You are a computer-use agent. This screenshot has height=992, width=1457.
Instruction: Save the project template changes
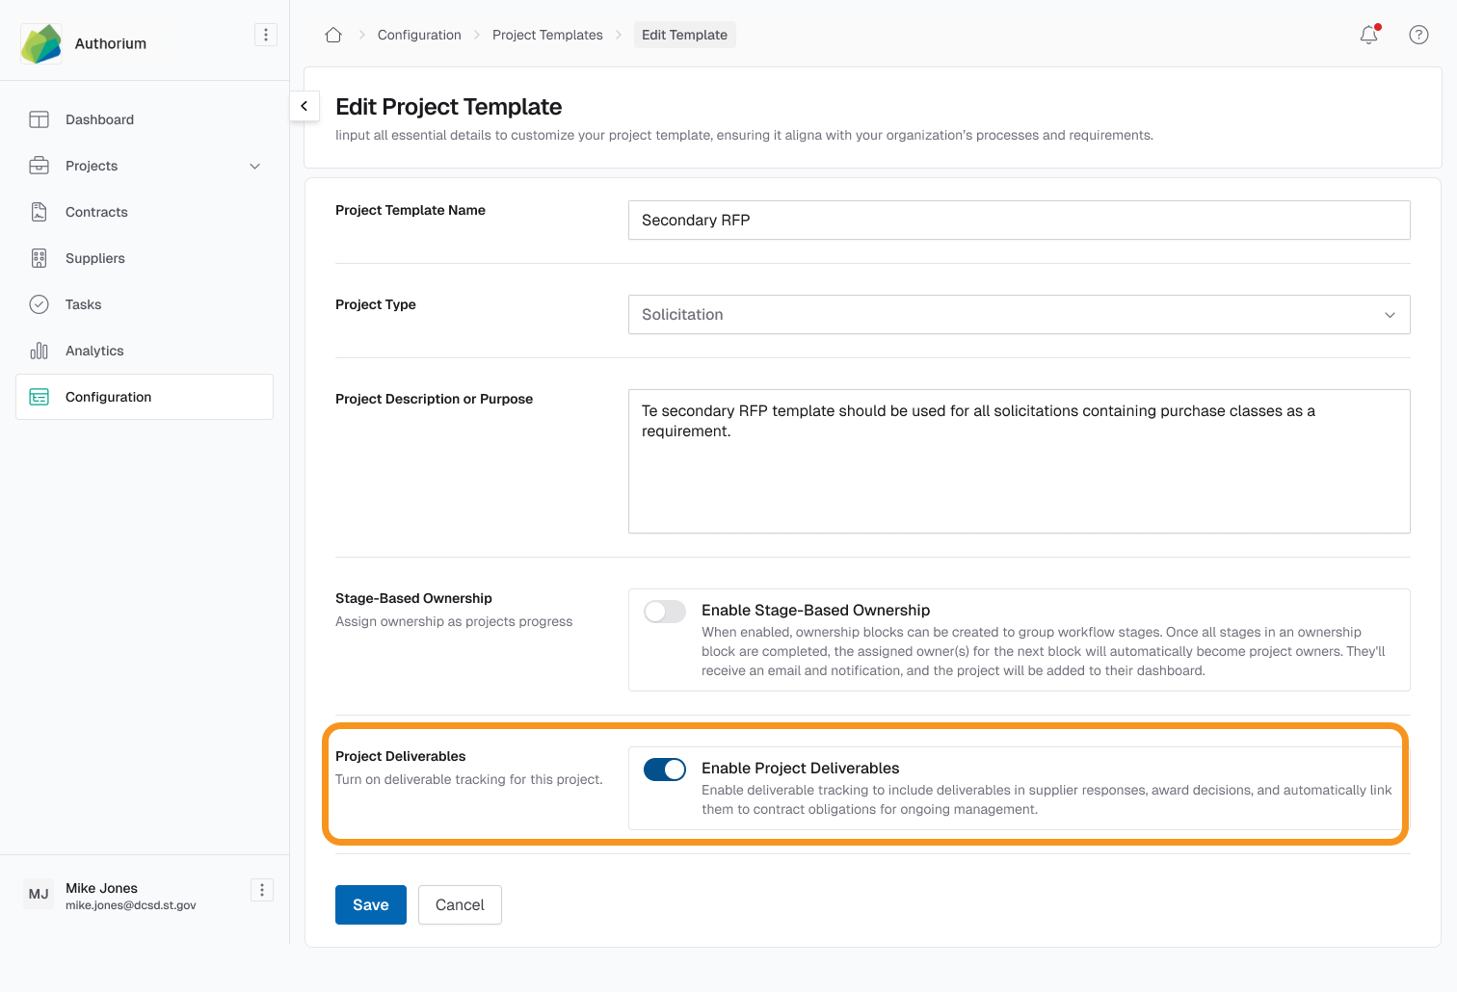click(370, 904)
